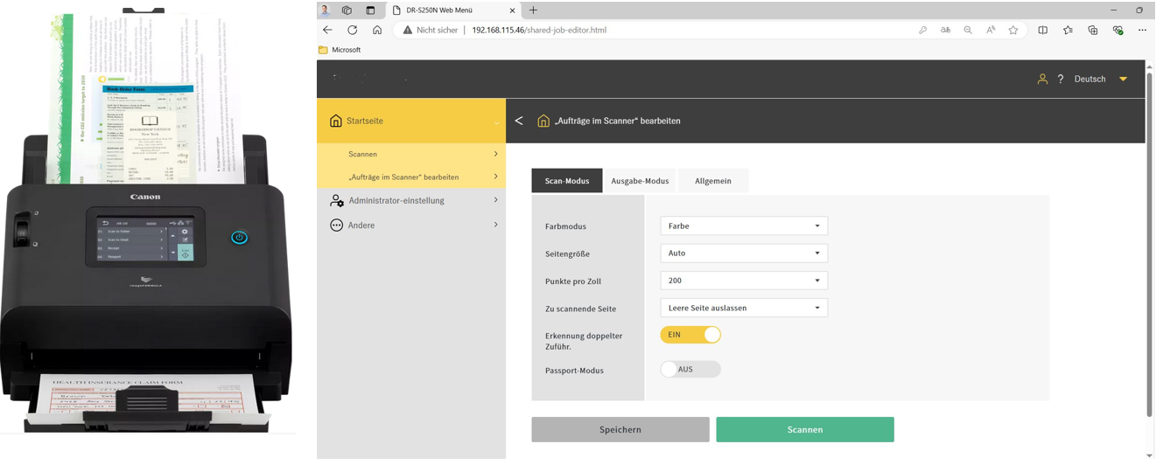This screenshot has height=465, width=1163.
Task: Click the back arrow beside the page title
Action: pos(519,121)
